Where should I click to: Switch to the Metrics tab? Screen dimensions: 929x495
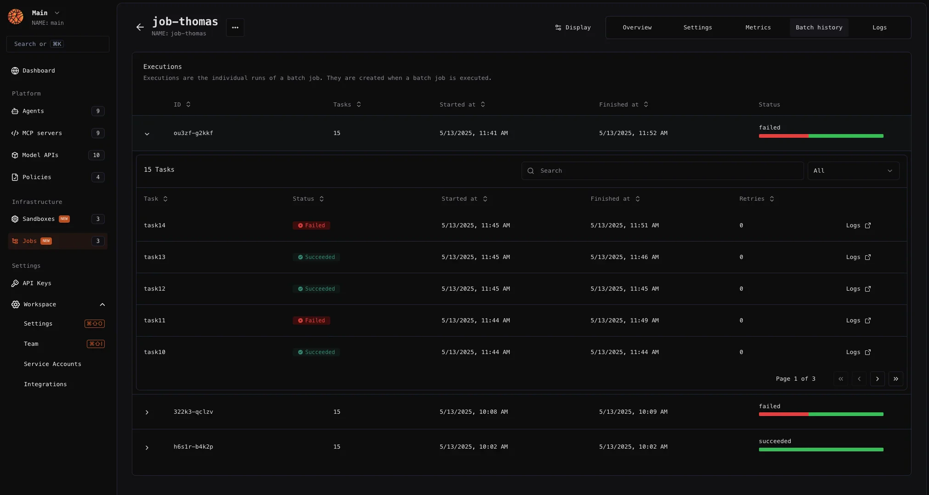758,28
